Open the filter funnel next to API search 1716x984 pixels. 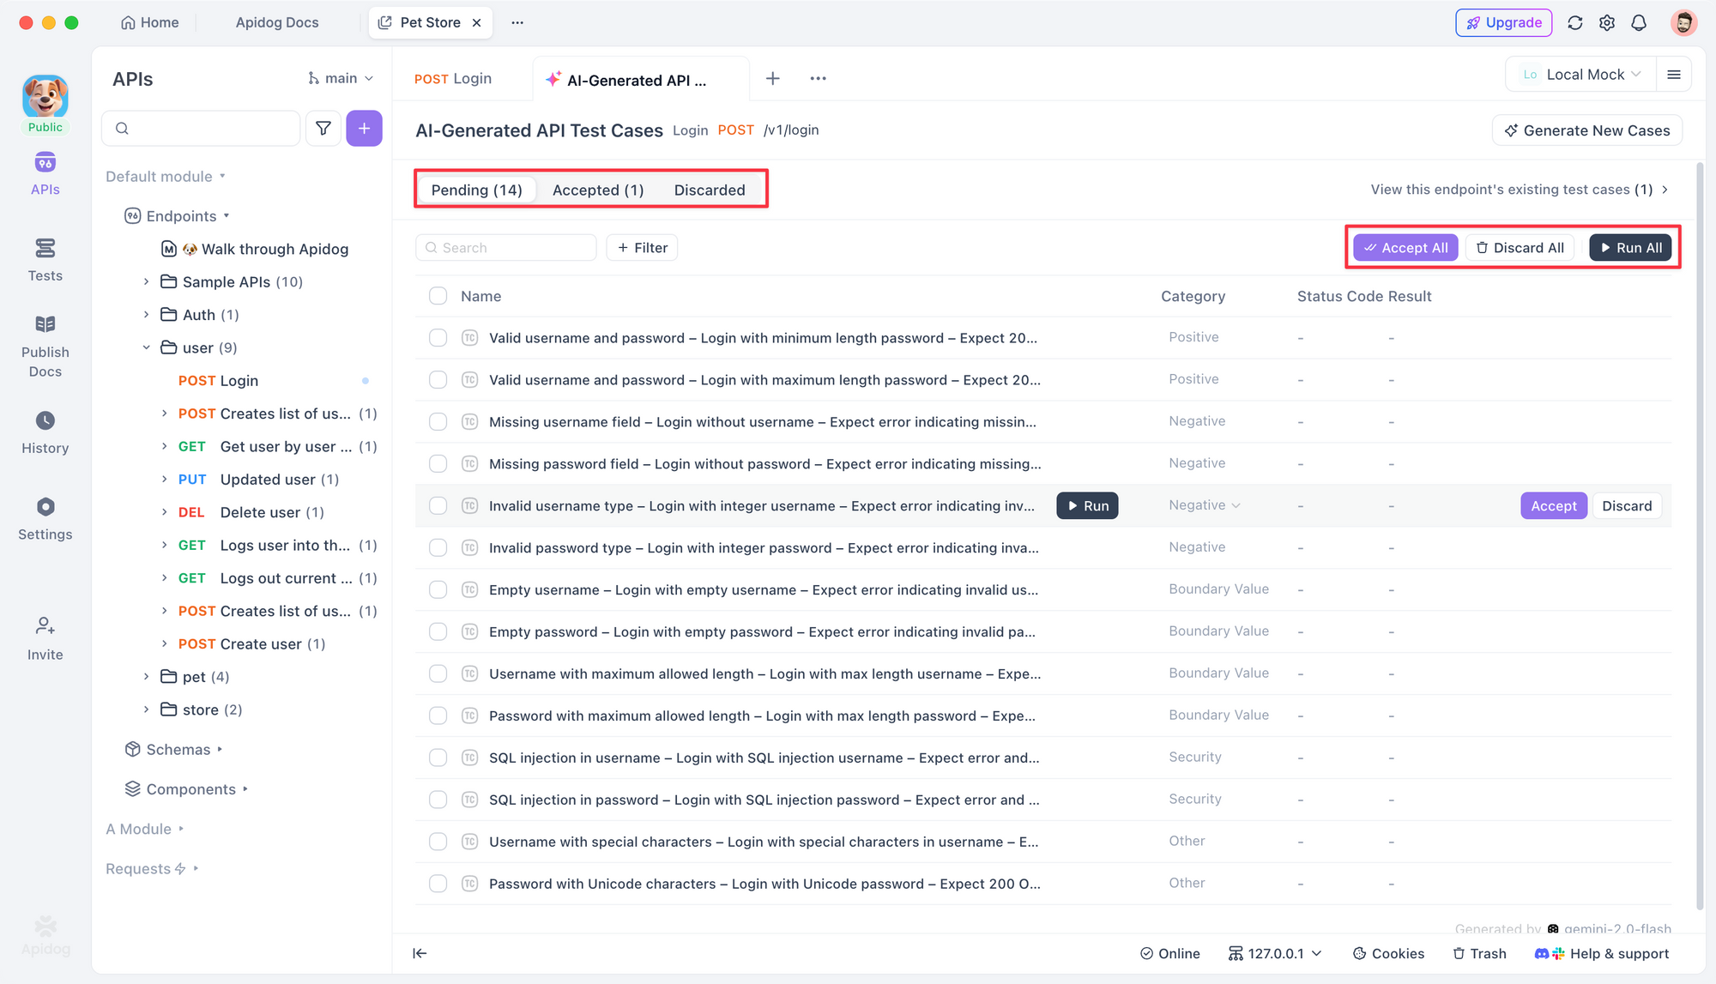323,128
